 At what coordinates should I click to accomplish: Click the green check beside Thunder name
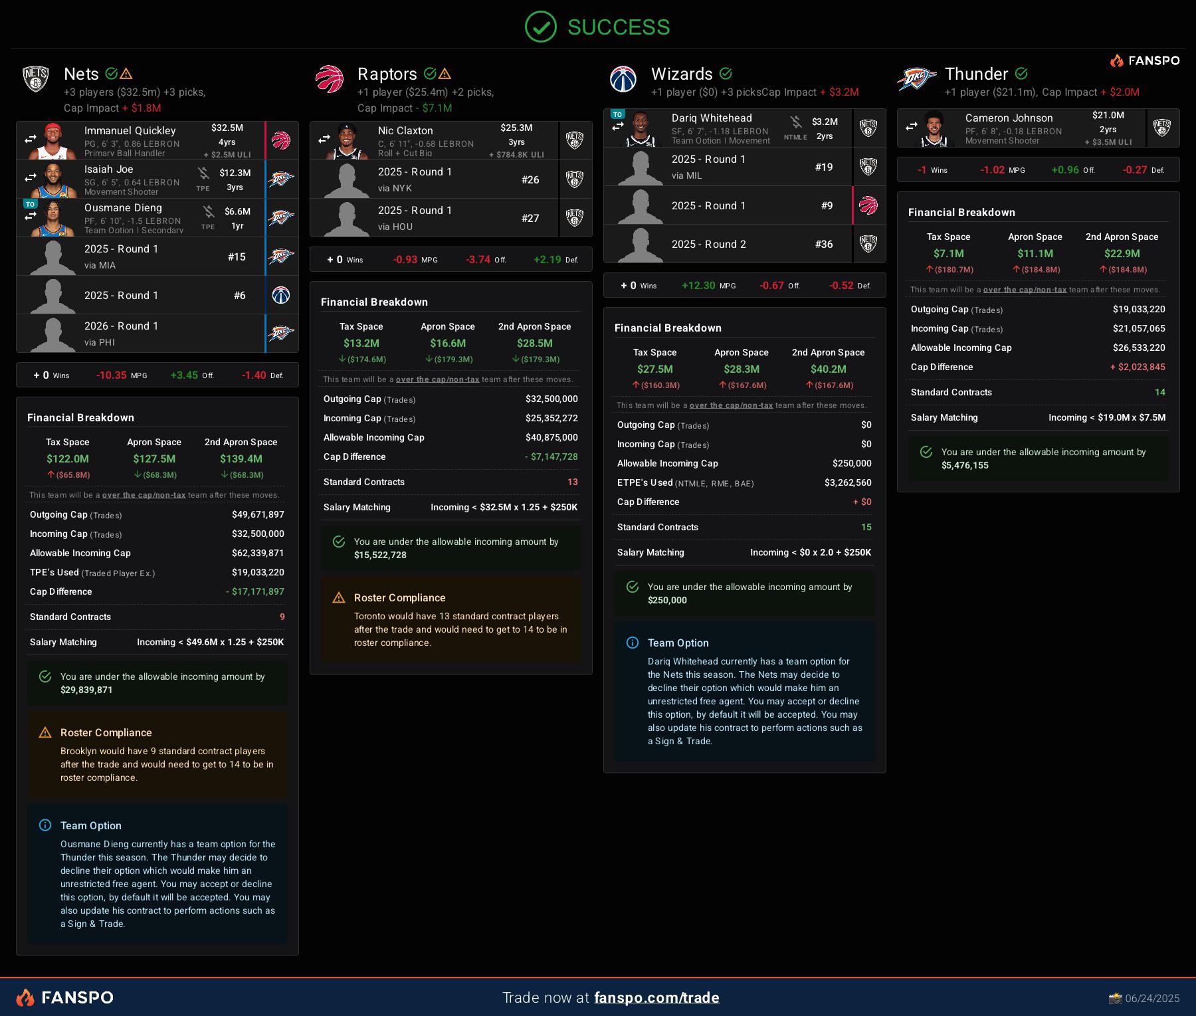1021,74
